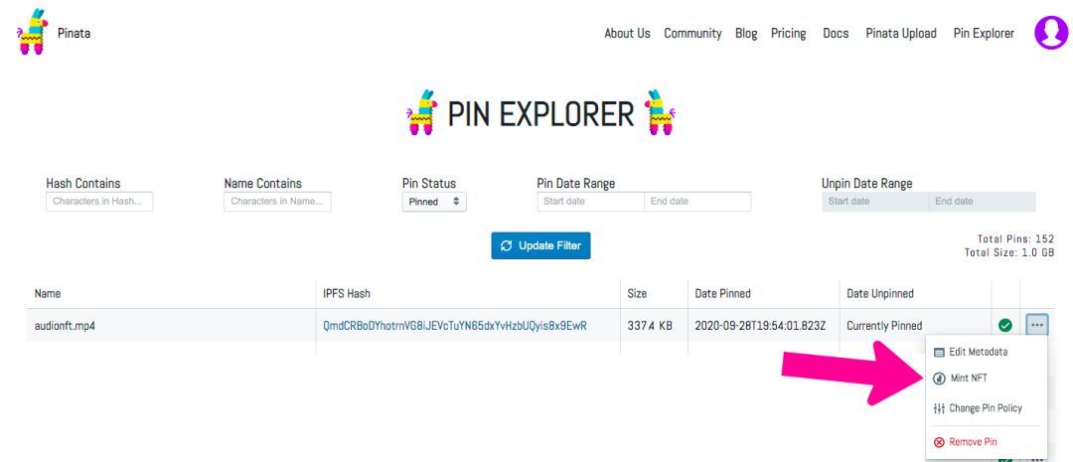Focus the Hash Contains input field

point(99,202)
